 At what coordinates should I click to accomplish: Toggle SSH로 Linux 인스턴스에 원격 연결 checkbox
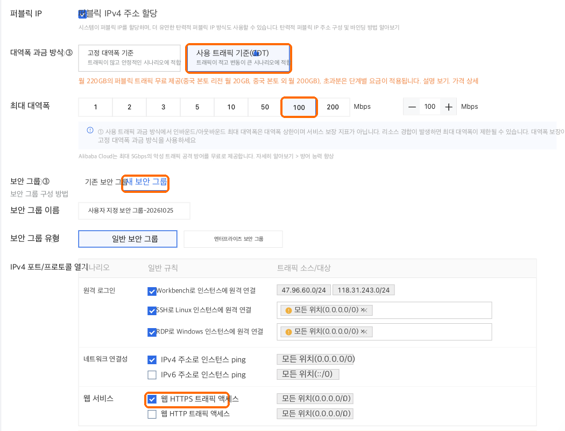152,310
